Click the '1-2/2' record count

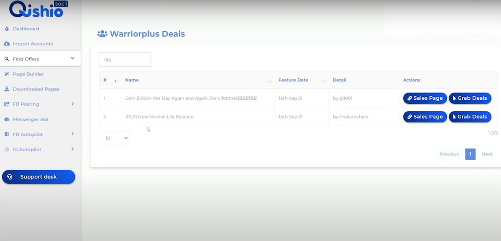493,133
